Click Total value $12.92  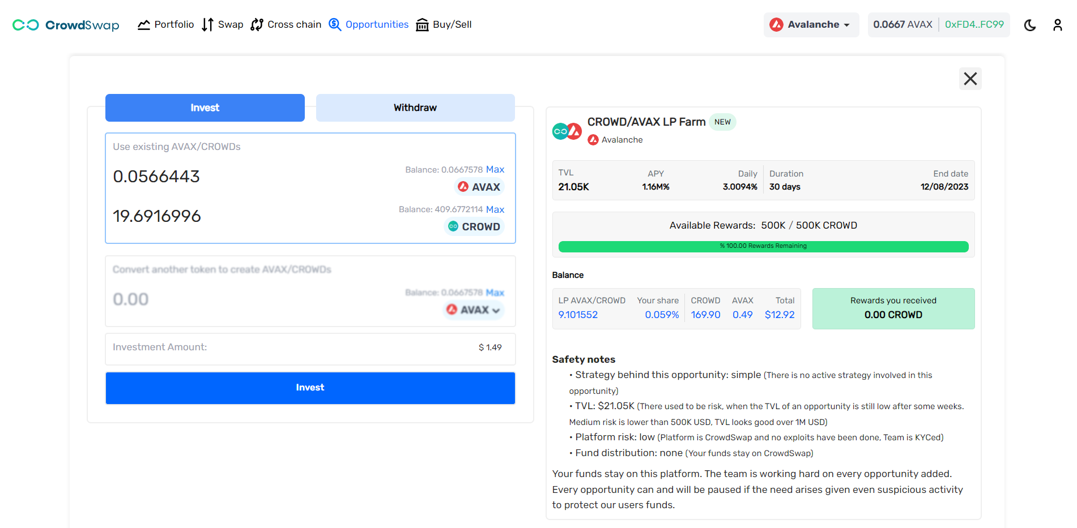click(780, 315)
